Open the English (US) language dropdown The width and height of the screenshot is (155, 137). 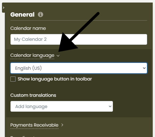click(79, 68)
